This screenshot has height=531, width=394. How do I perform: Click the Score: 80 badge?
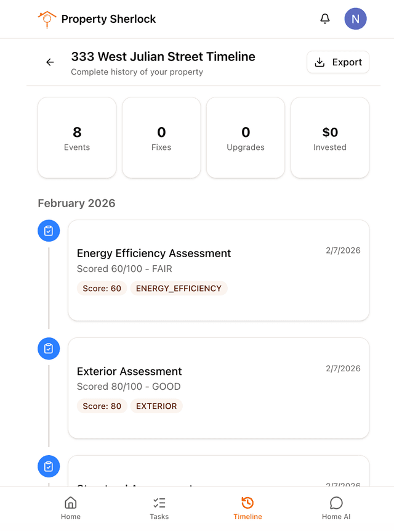[102, 406]
